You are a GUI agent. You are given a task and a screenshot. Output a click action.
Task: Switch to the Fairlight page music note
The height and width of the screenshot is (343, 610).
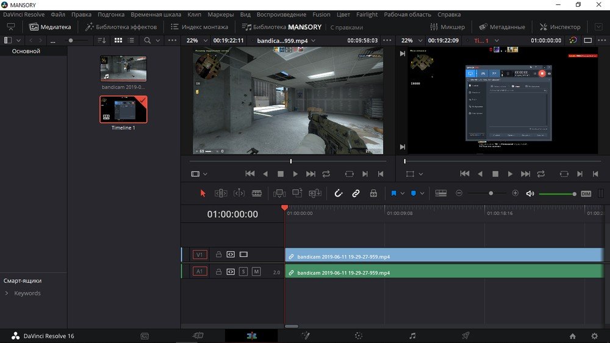(x=412, y=336)
